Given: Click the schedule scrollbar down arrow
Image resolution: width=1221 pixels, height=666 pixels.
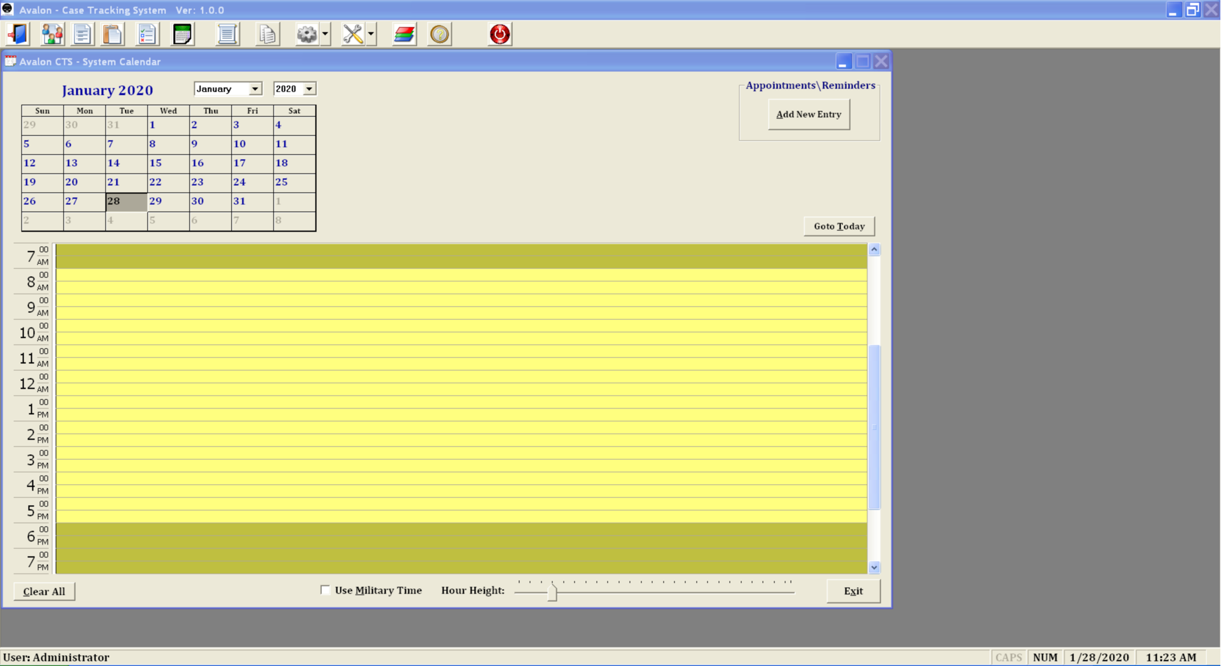Looking at the screenshot, I should coord(874,567).
